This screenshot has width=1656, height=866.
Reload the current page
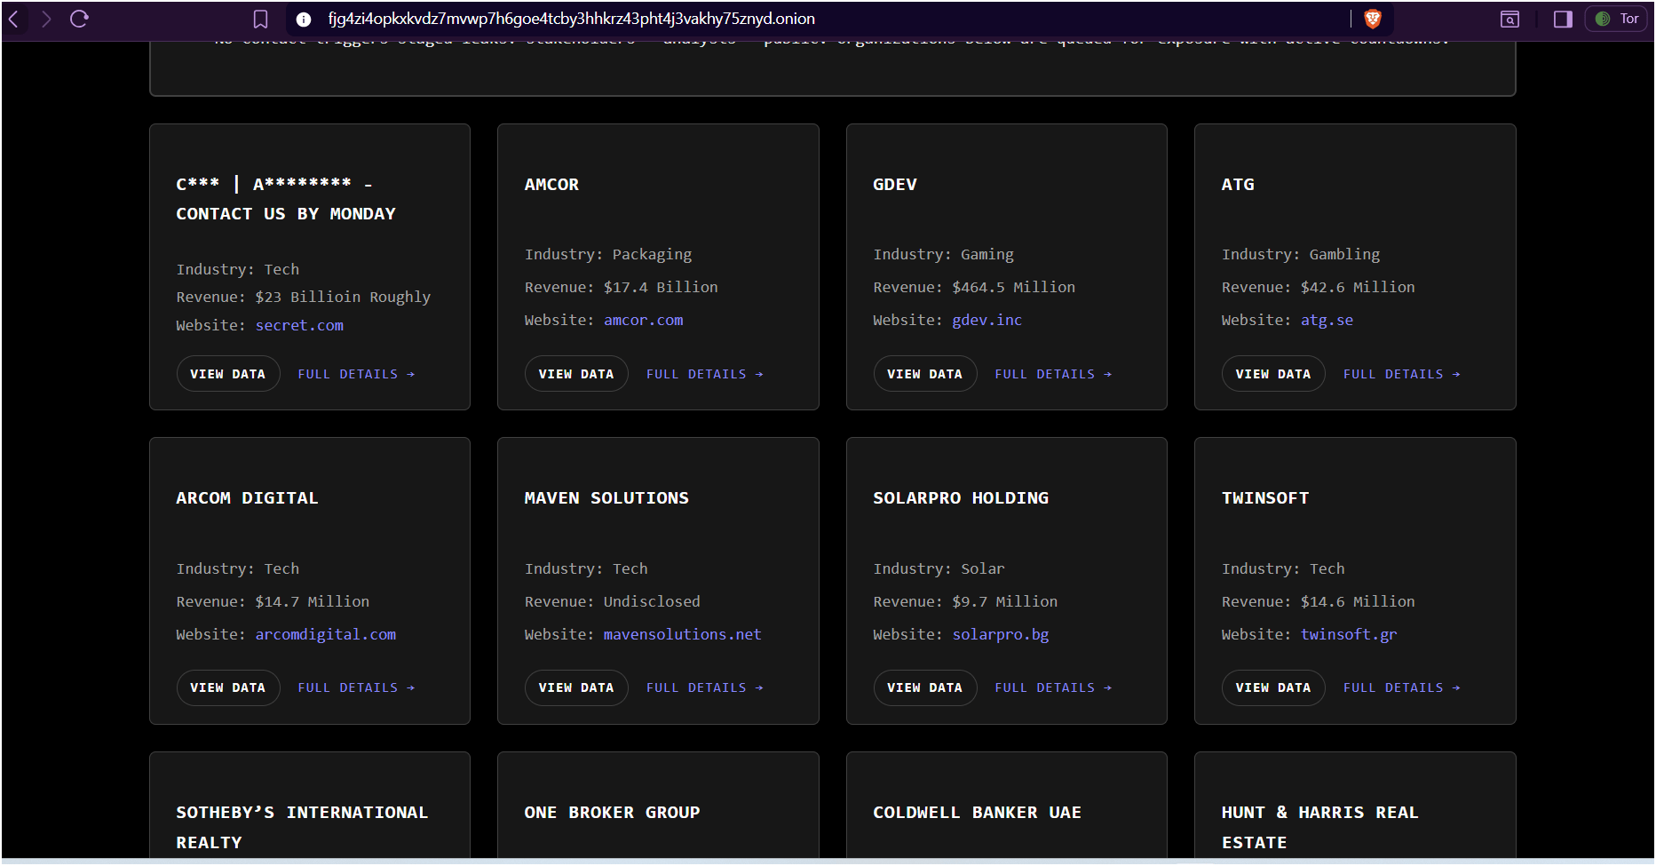pyautogui.click(x=79, y=19)
